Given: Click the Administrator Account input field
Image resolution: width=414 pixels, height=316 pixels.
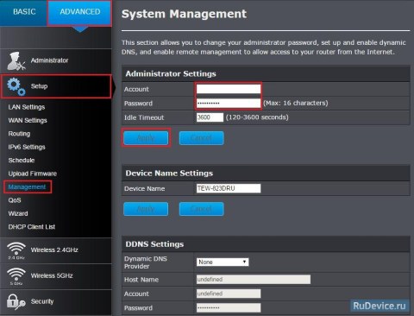Looking at the screenshot, I should (x=229, y=89).
